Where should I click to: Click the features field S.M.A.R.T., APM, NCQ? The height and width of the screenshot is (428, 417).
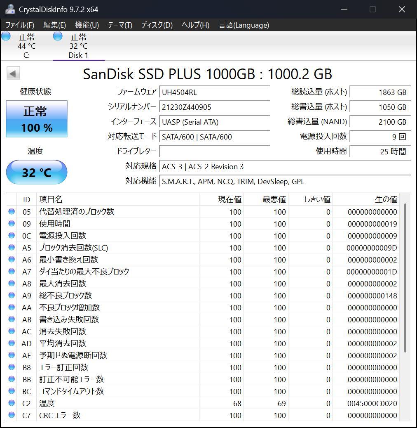tap(285, 181)
